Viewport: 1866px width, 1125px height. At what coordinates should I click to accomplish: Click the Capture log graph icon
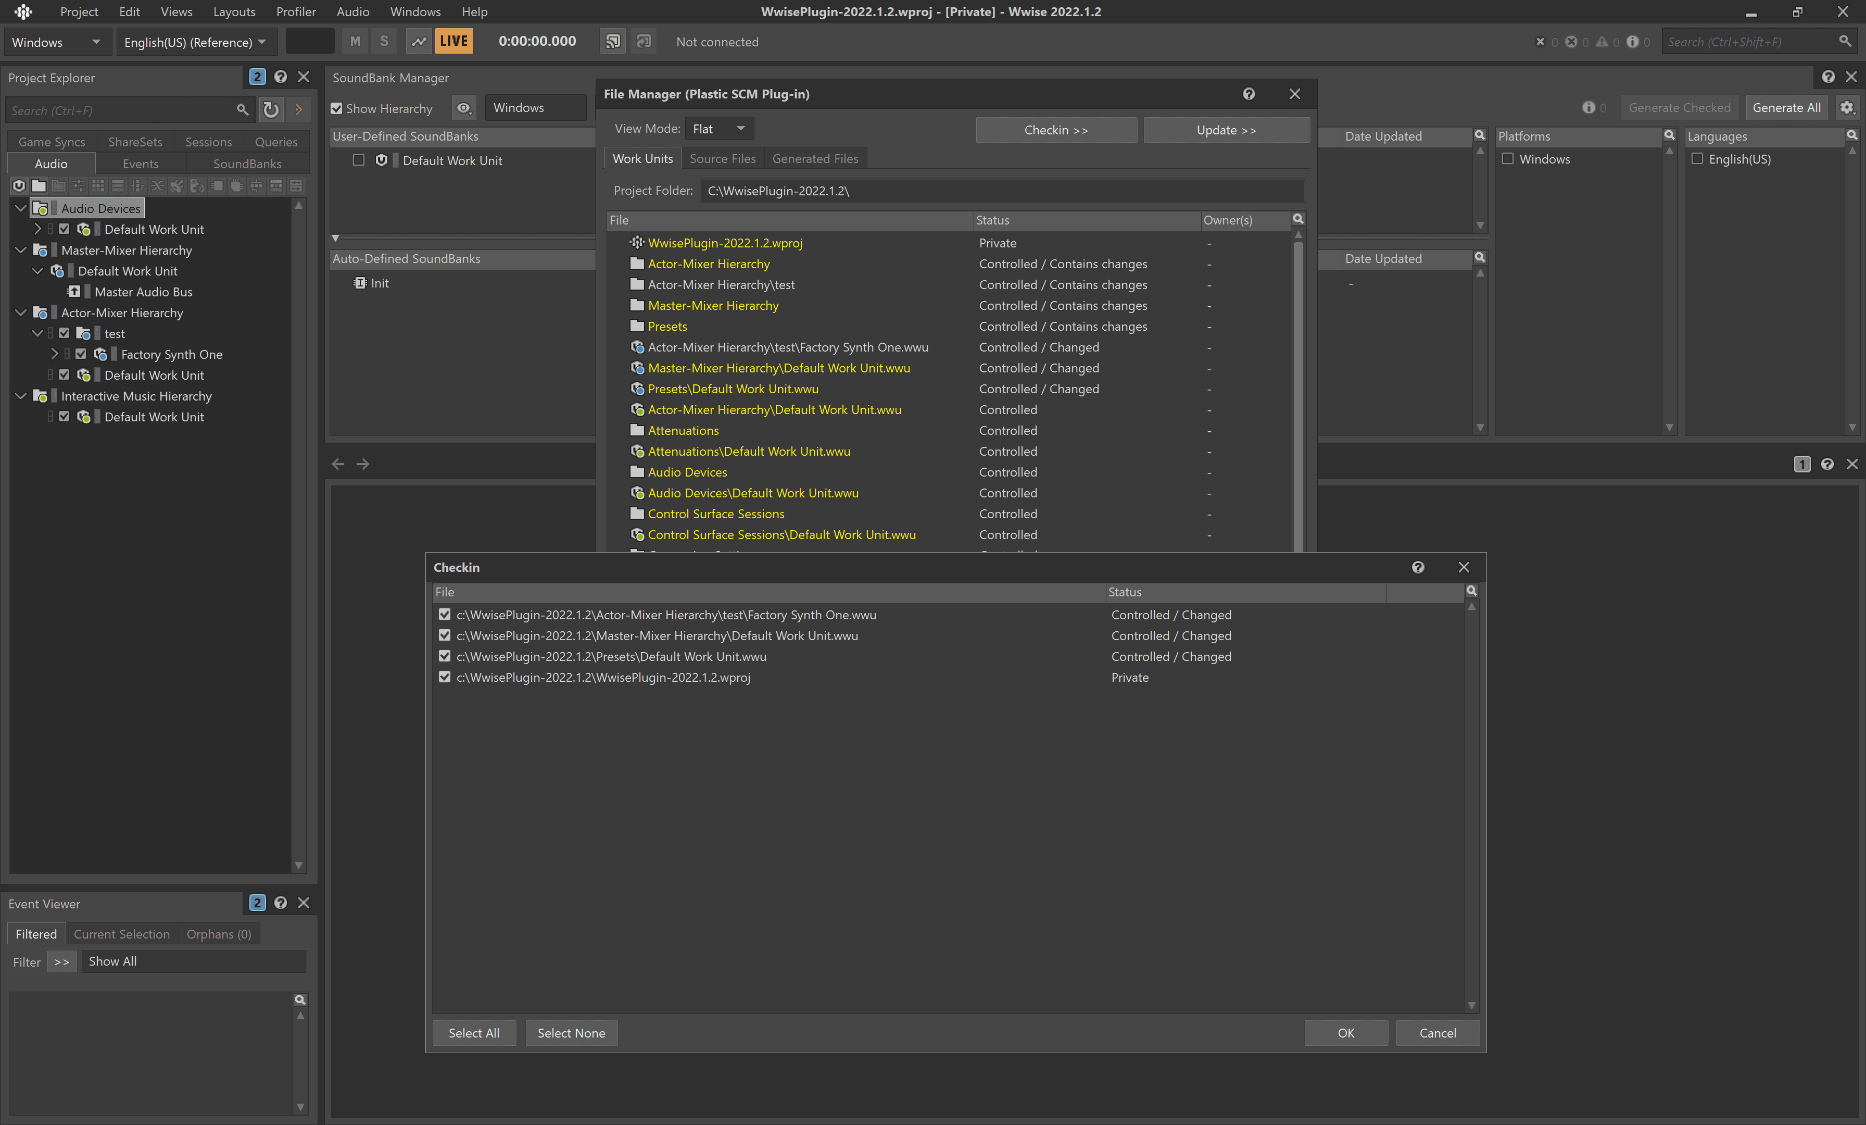tap(418, 42)
